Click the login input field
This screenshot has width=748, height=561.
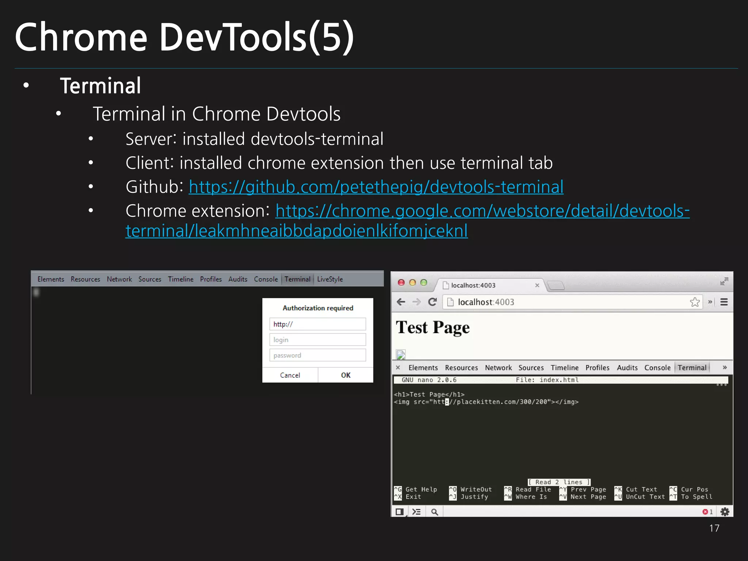pos(317,340)
